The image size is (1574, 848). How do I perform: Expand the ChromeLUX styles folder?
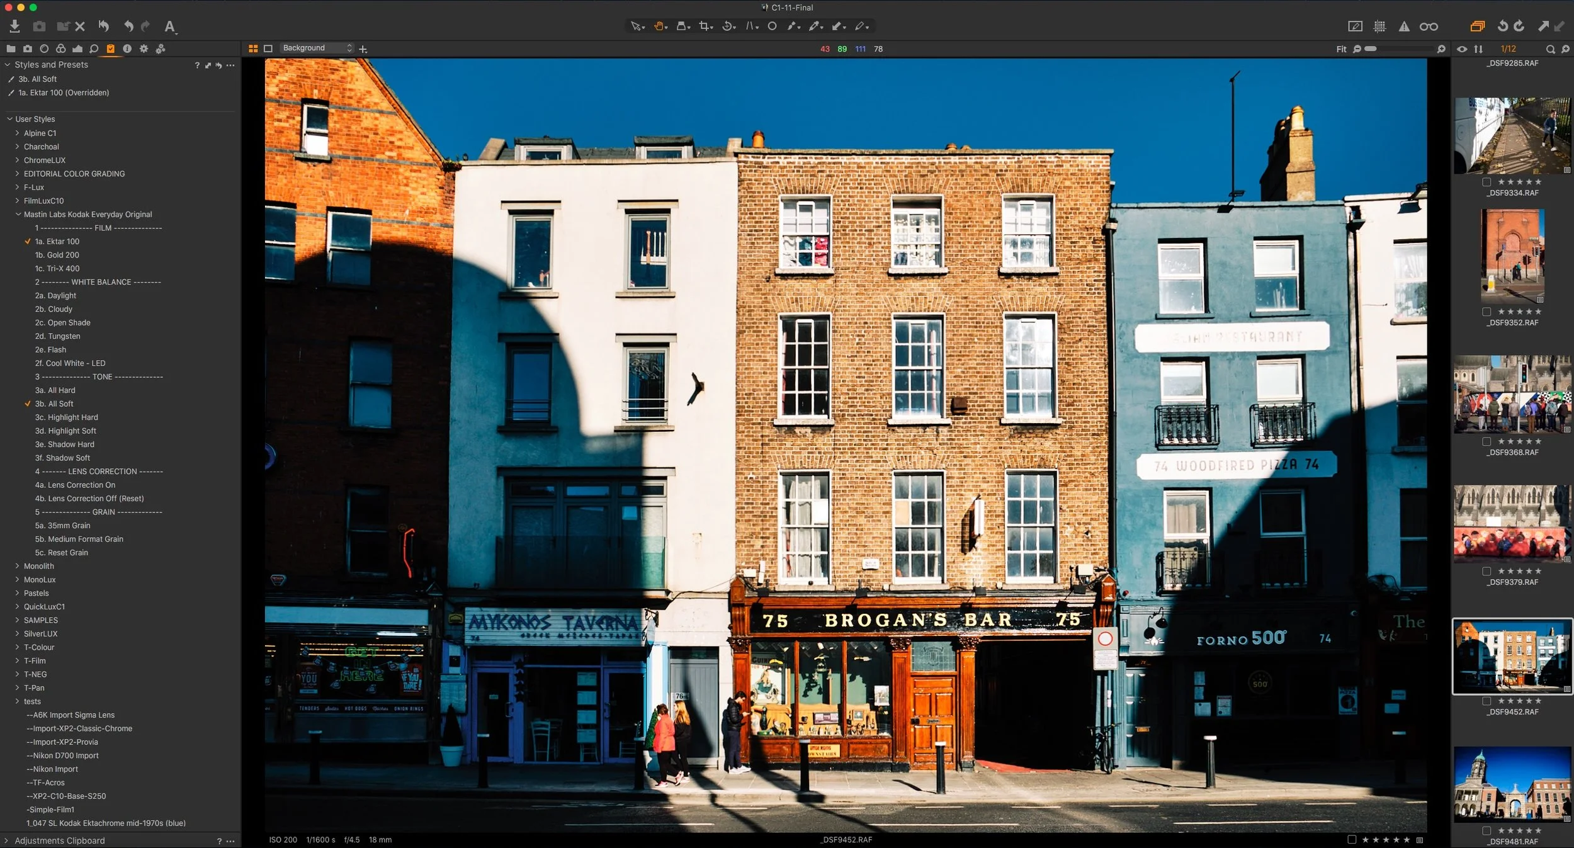tap(17, 160)
